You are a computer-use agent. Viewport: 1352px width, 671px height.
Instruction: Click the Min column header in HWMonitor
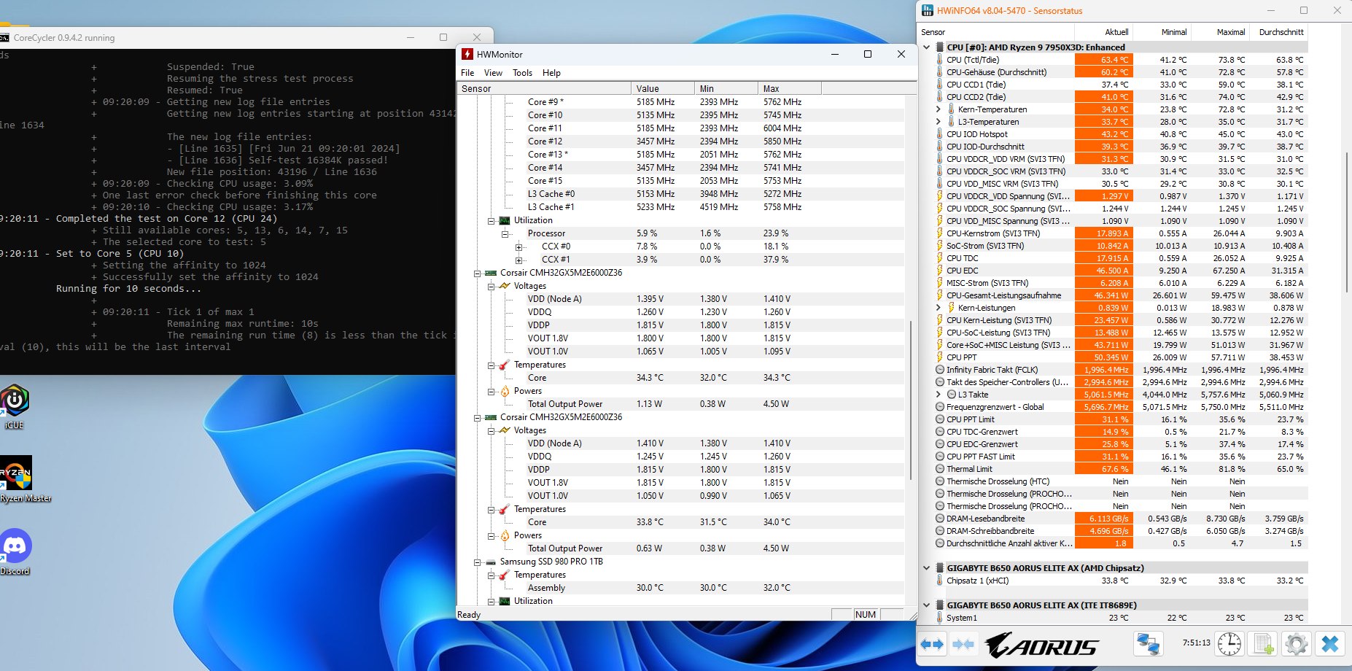pos(726,88)
